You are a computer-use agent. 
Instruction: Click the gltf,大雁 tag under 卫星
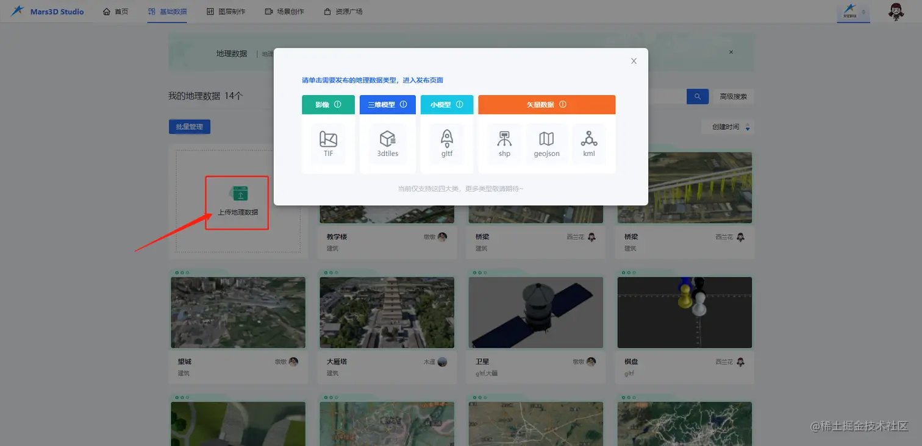(x=487, y=373)
